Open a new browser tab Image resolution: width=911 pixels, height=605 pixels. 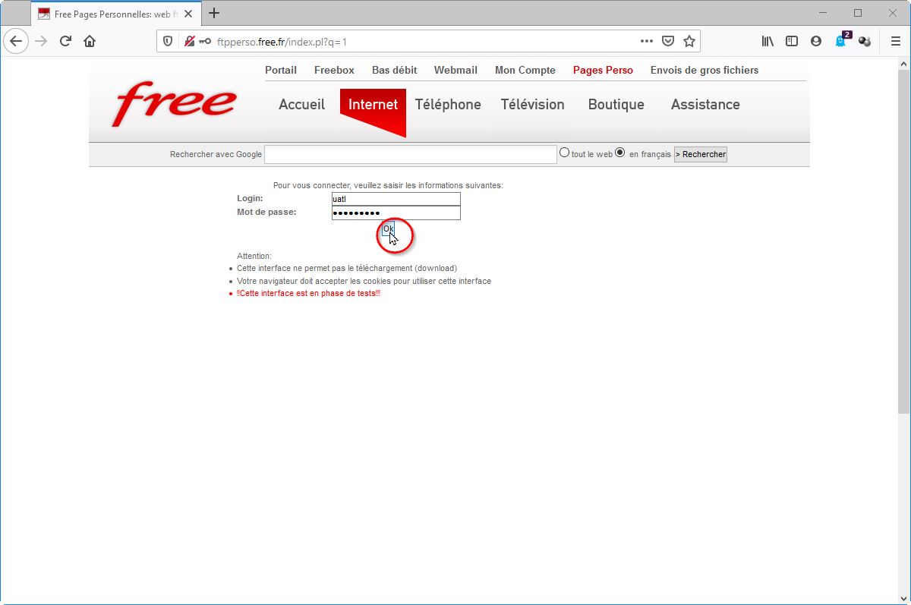tap(214, 13)
